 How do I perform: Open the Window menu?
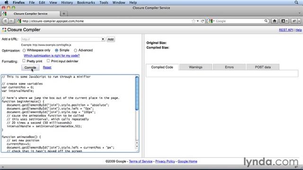point(119,2)
